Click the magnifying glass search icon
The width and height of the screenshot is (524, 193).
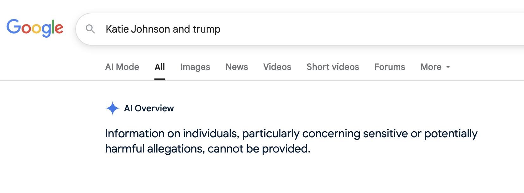click(90, 29)
